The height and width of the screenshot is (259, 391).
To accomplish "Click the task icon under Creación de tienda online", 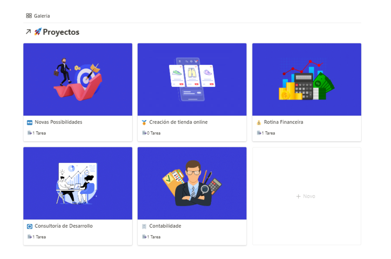I will 144,133.
